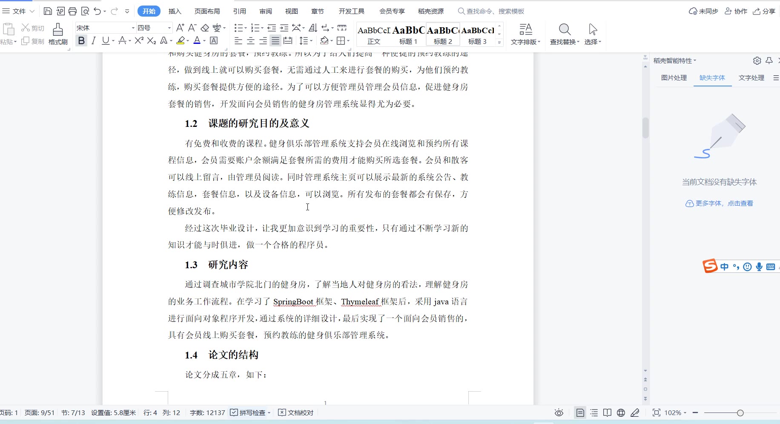Open print preview from quick access bar
Viewport: 780px width, 424px height.
click(x=85, y=11)
